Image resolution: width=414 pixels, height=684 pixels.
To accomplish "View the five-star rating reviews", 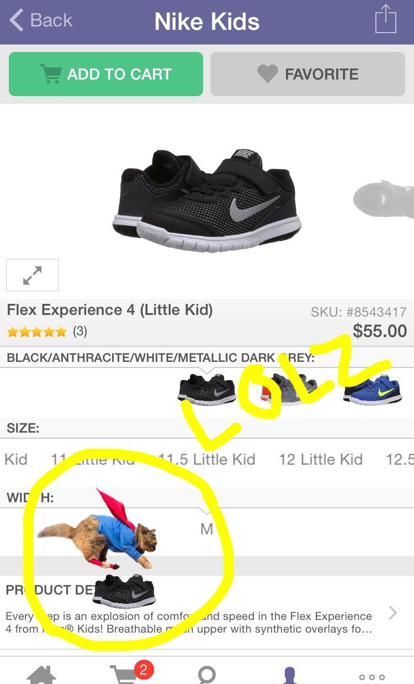I will 47,332.
